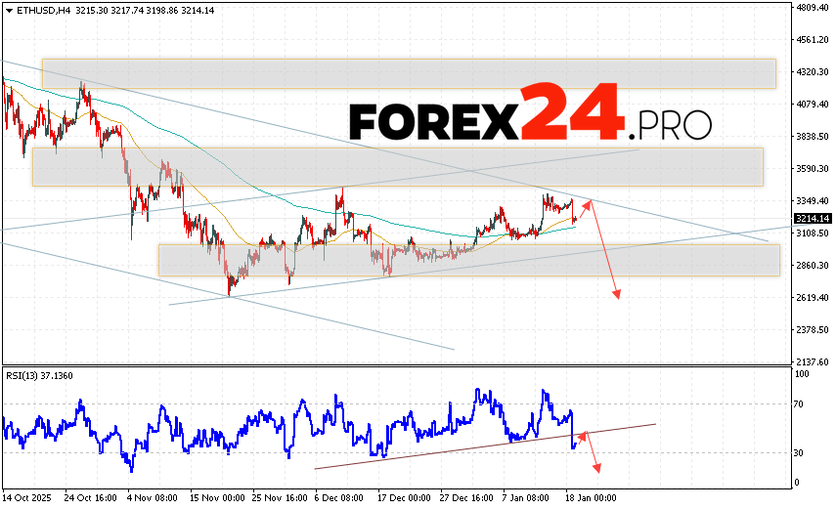
Task: Click the red upward arrowhead near 3349
Action: click(x=589, y=202)
